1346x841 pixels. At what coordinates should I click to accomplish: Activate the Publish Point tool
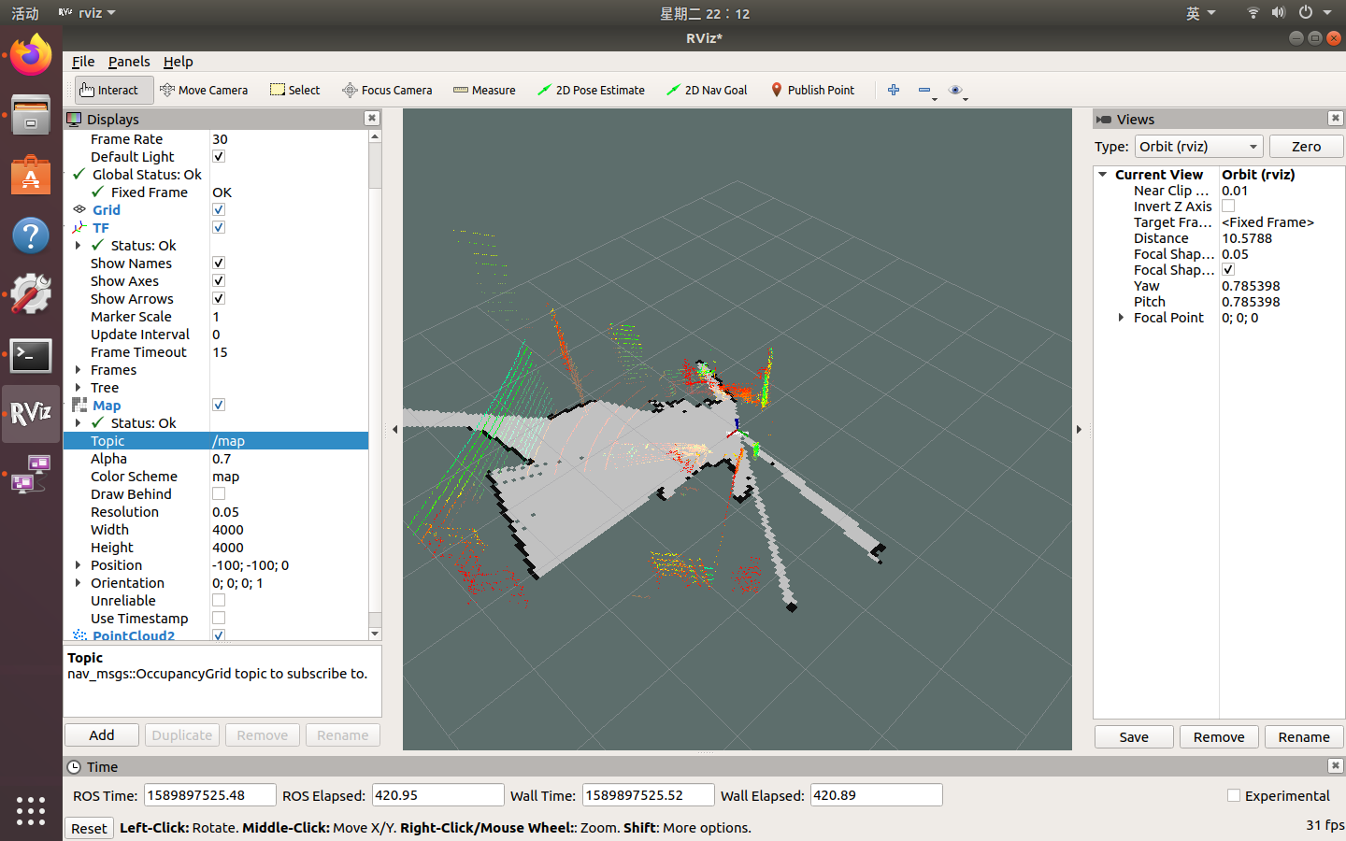coord(812,90)
